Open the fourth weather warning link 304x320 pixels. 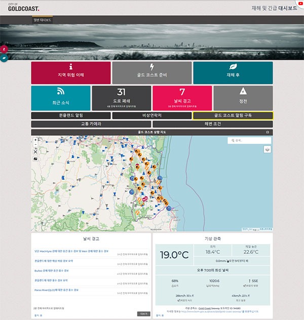[51, 281]
